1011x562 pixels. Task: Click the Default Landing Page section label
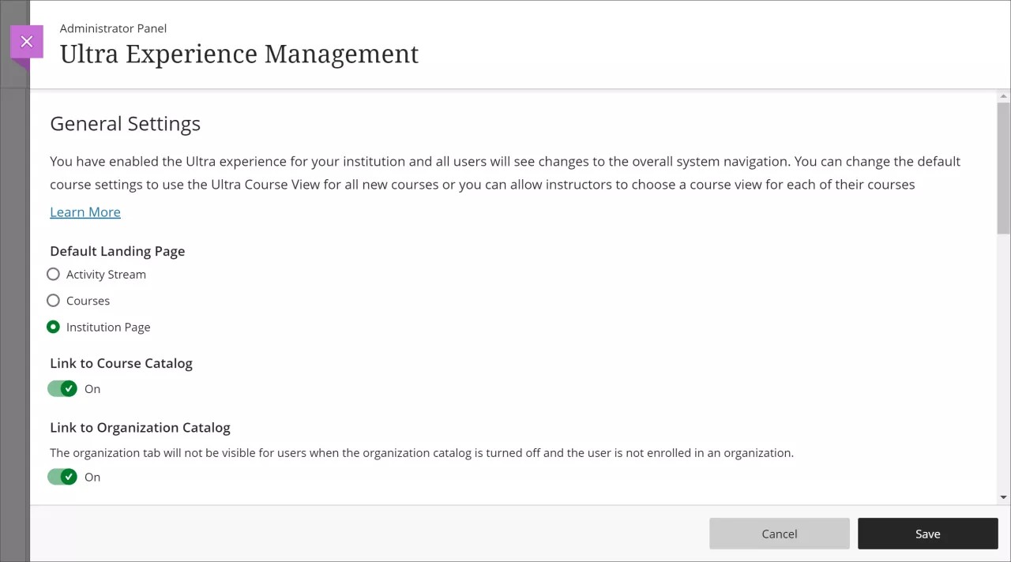click(x=117, y=251)
